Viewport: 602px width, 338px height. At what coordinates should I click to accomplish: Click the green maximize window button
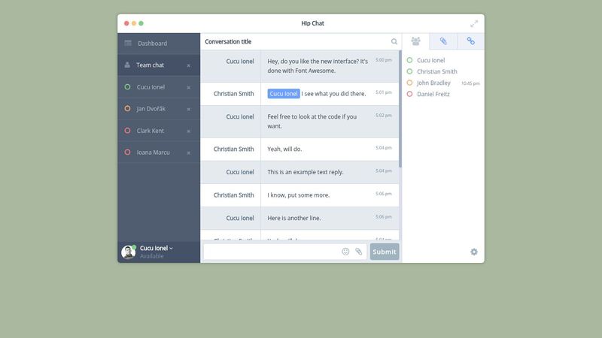(x=141, y=23)
